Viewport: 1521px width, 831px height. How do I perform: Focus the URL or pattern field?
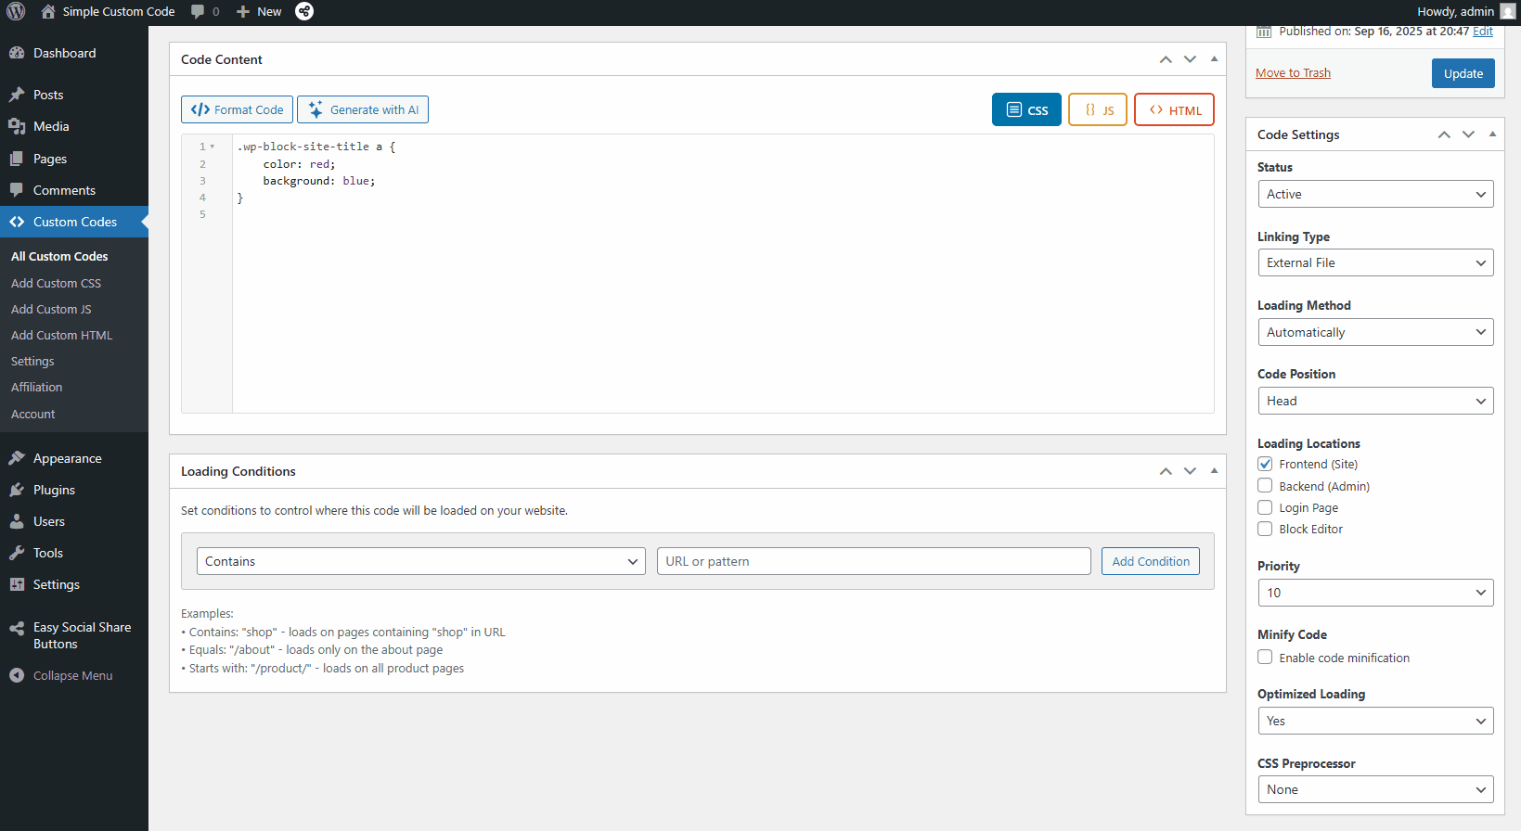pos(874,561)
